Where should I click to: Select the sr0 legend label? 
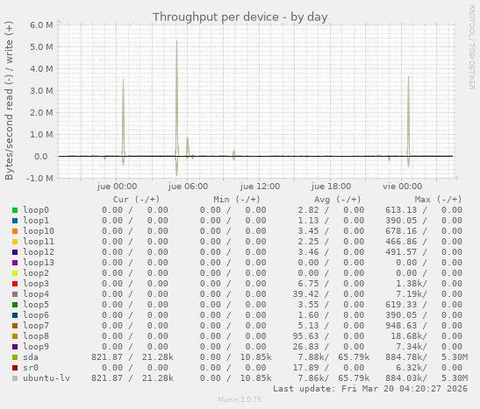(31, 368)
